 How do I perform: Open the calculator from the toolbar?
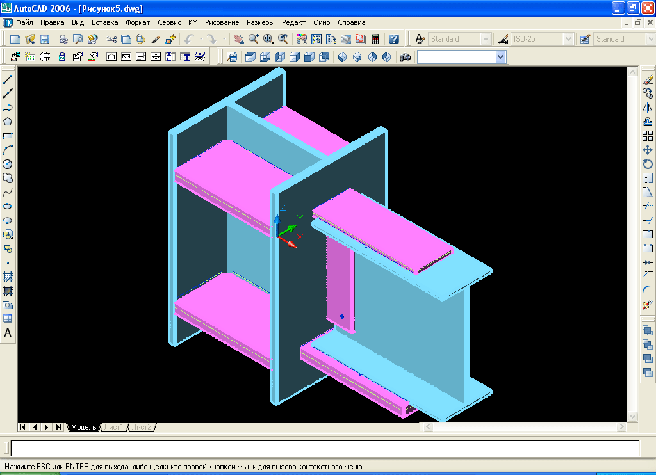click(375, 39)
